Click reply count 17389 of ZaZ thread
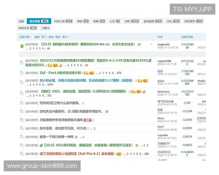219x175 pixels. [185, 71]
